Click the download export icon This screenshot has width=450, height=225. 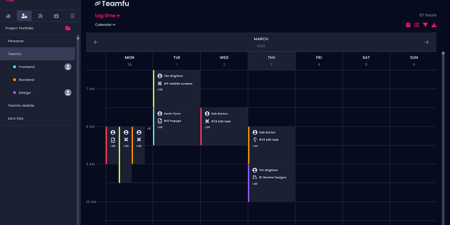click(434, 25)
